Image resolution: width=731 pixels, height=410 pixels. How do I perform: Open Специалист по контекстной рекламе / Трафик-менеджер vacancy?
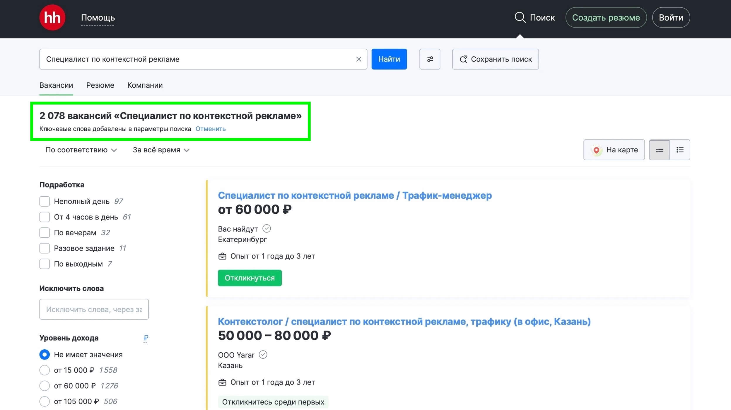[x=355, y=195]
